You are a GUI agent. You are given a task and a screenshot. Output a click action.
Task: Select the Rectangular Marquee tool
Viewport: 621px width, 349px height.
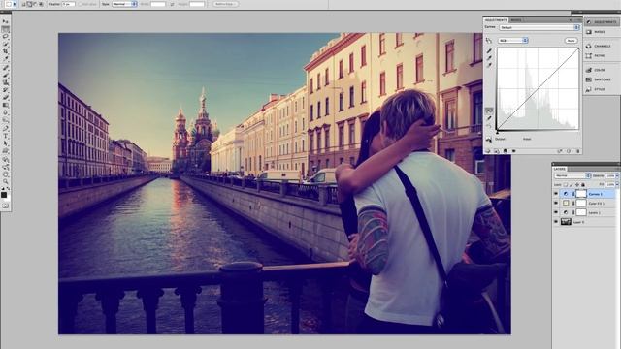click(x=6, y=29)
